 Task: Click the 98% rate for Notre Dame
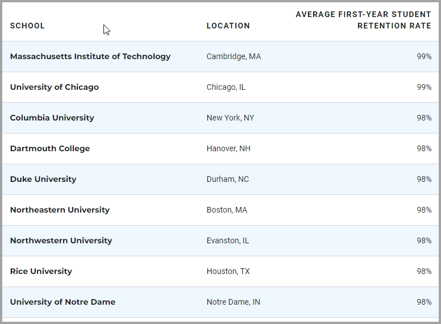[x=424, y=302]
